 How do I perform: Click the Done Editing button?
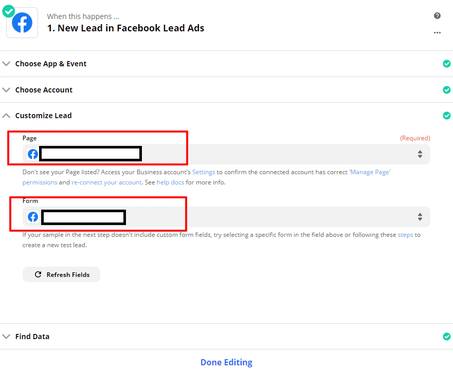[x=226, y=362]
